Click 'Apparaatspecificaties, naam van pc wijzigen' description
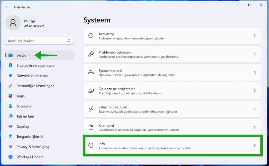The width and height of the screenshot is (269, 166). point(129,148)
